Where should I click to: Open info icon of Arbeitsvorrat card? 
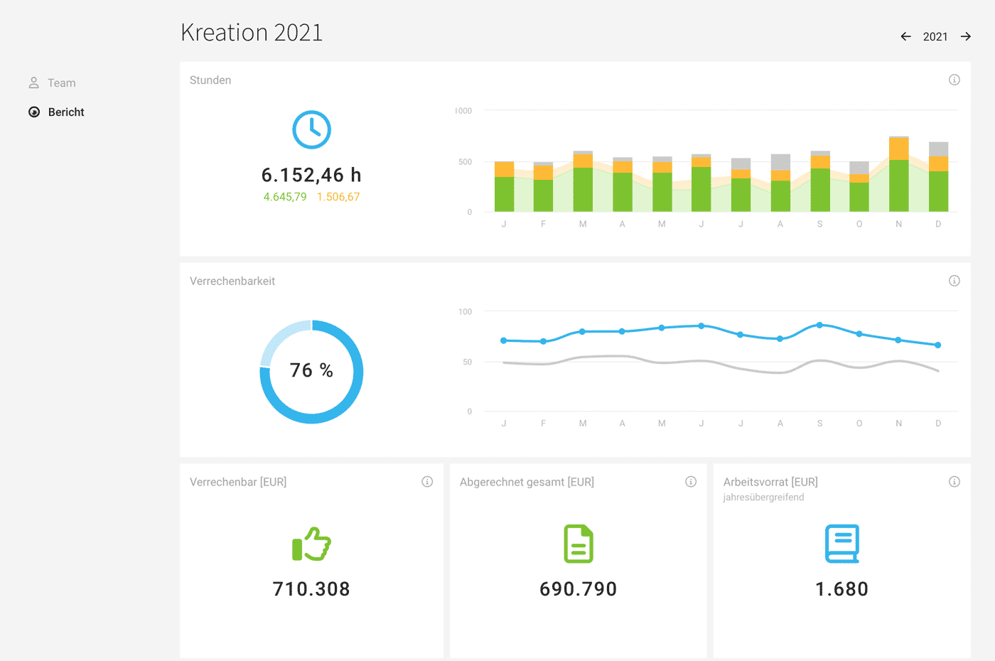(954, 482)
